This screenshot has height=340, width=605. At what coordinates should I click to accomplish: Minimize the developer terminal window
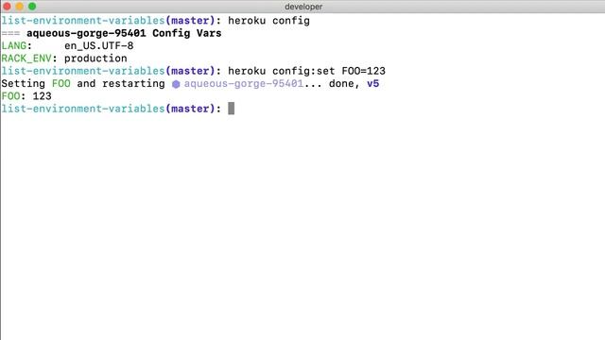coord(20,7)
